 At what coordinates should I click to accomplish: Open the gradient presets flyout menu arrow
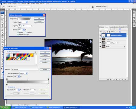point(36,52)
